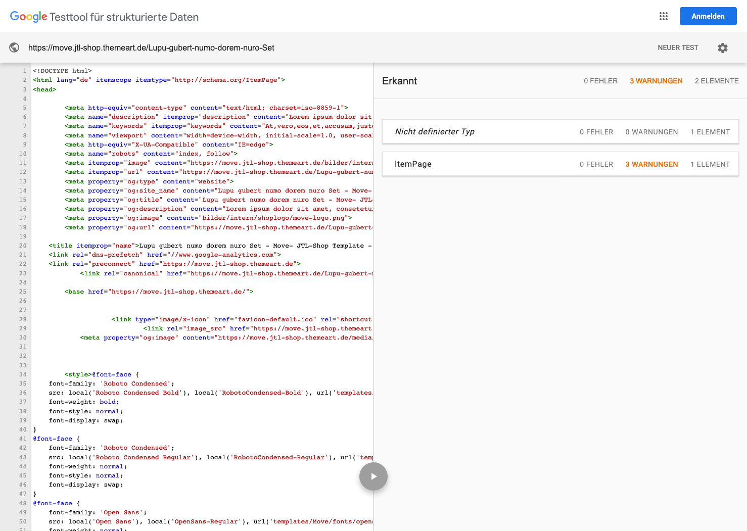Click the html itemscope itemtype line
Image resolution: width=747 pixels, height=531 pixels.
(159, 80)
